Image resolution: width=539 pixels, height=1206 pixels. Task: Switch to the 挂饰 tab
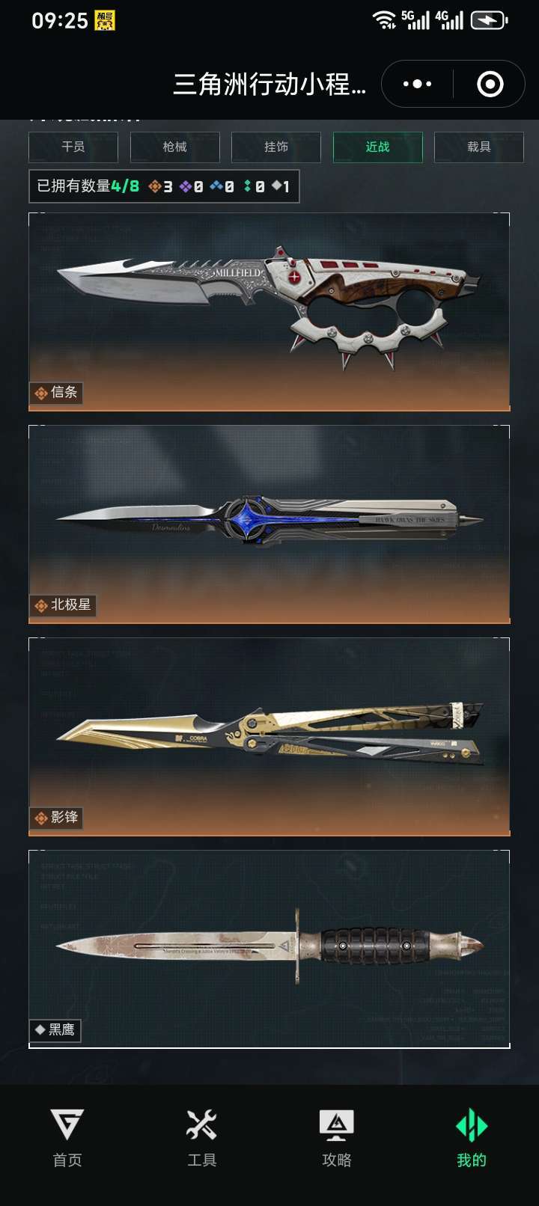pos(276,147)
